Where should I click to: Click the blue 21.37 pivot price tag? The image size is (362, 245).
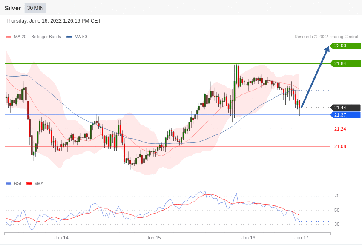click(x=345, y=115)
